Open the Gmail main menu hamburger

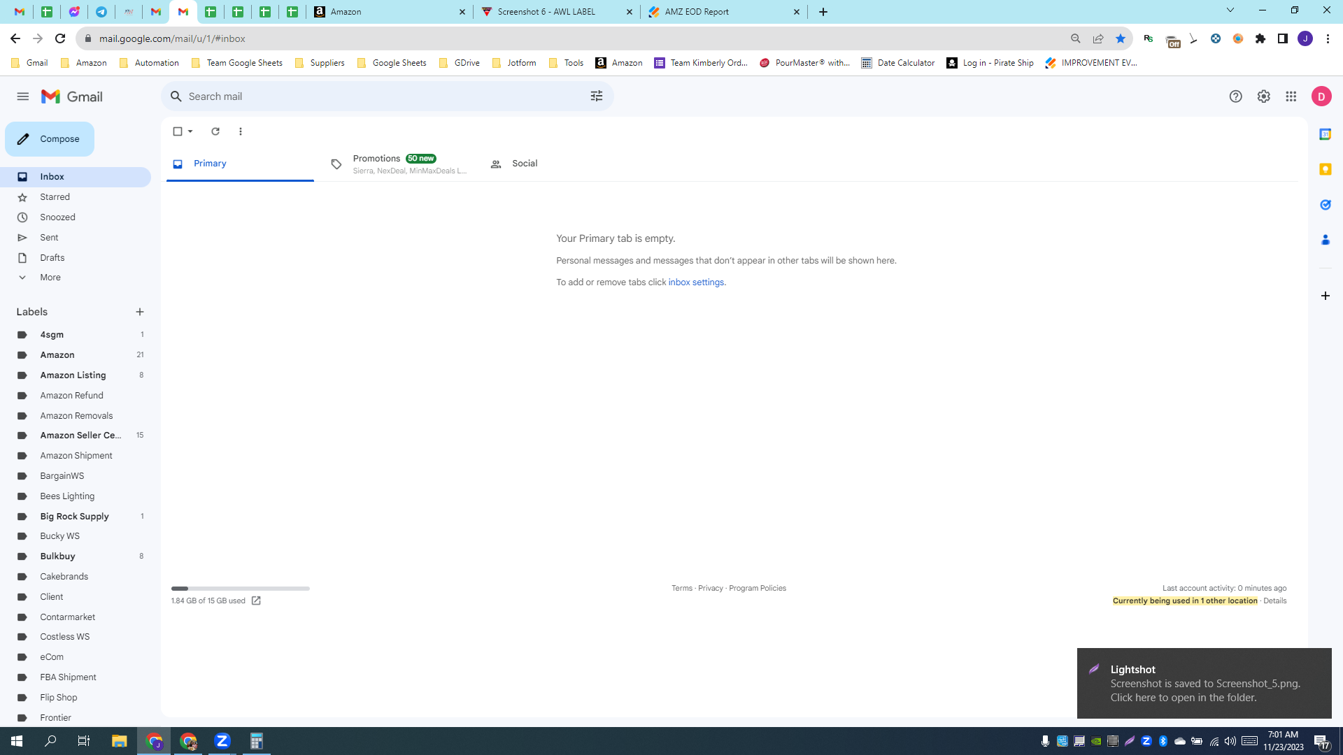tap(23, 96)
